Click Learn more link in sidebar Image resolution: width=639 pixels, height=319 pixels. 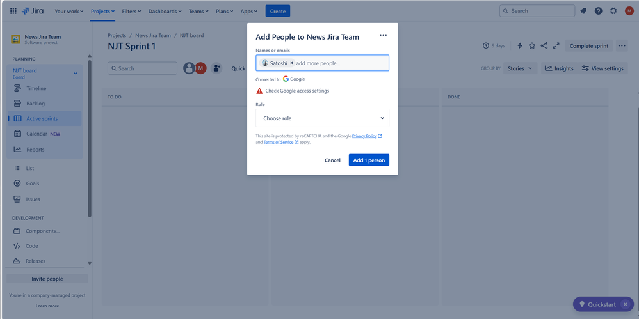coord(47,306)
